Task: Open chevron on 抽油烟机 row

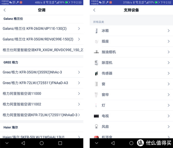Action: (169, 52)
